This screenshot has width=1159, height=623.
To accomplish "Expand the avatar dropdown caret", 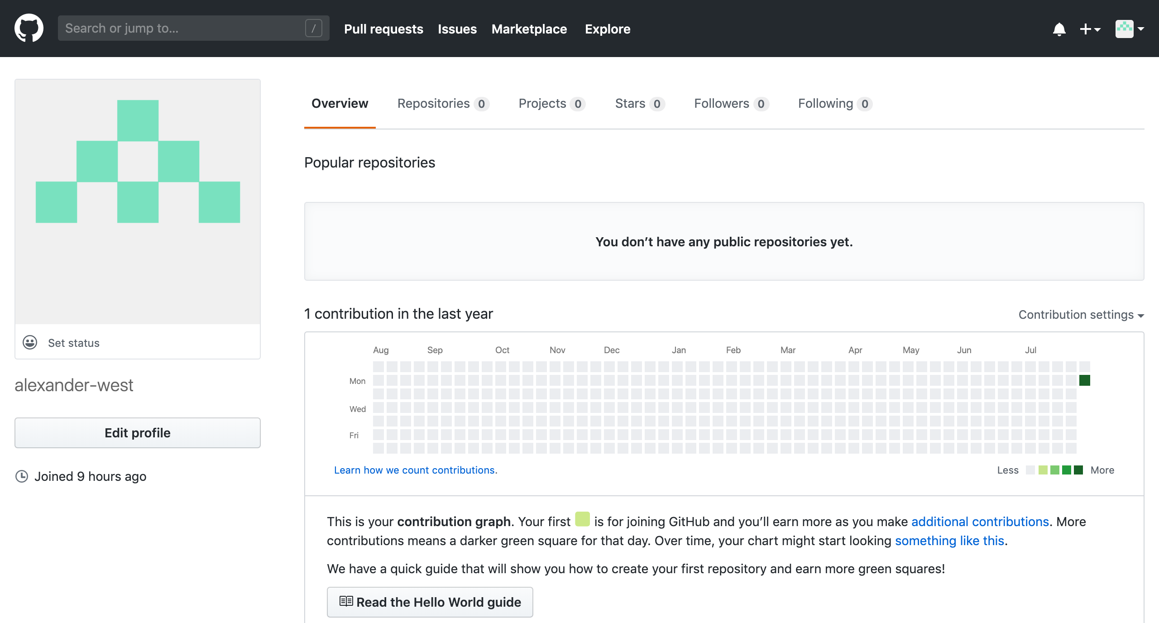I will [x=1143, y=29].
